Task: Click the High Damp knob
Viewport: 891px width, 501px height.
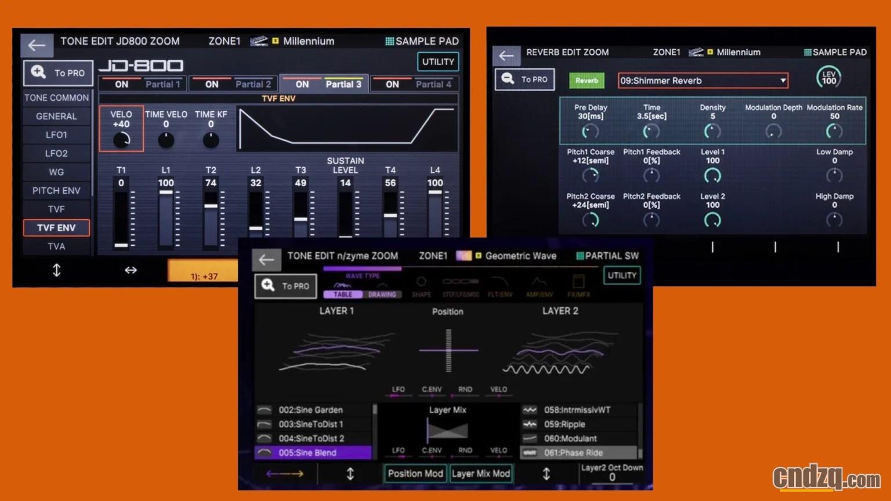Action: click(834, 220)
